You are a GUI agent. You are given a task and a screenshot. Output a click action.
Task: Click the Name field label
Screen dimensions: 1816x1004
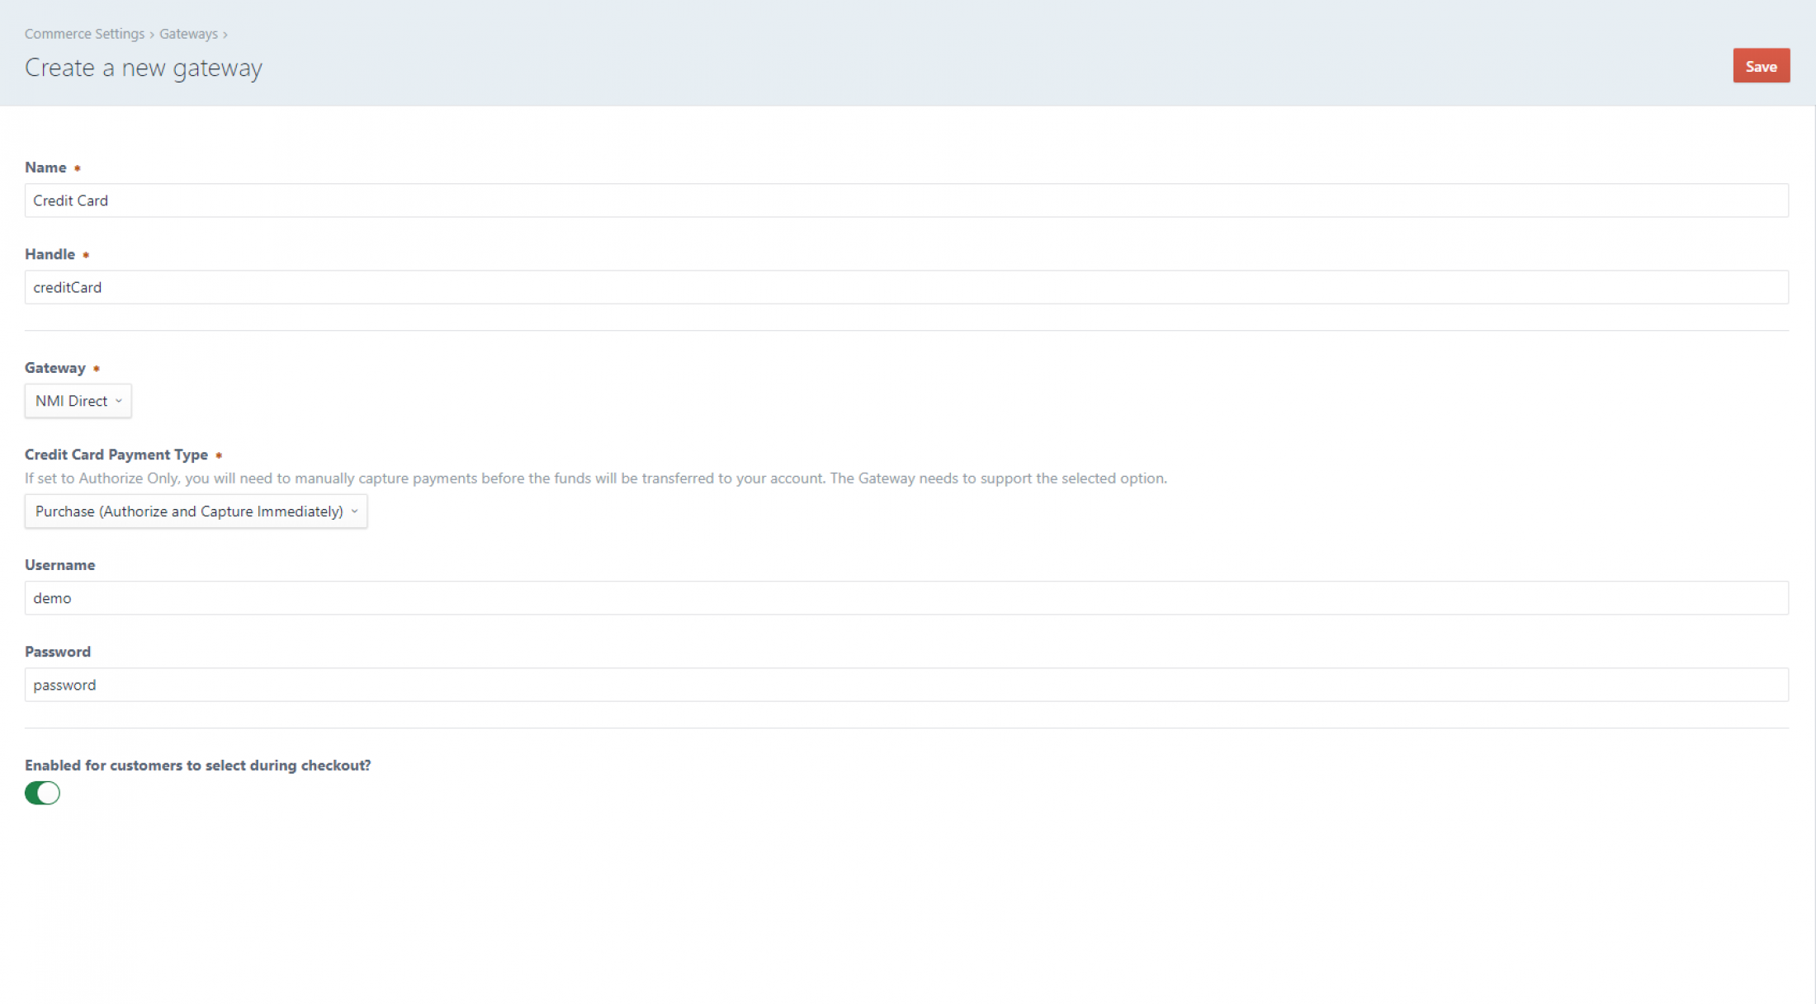(x=45, y=167)
